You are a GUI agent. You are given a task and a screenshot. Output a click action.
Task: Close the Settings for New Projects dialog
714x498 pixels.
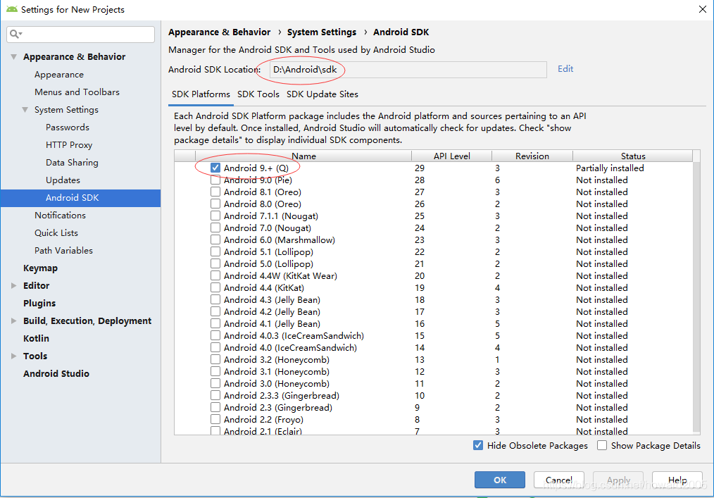[703, 9]
